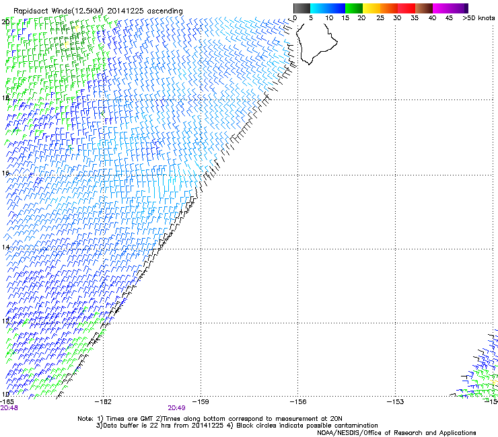
Task: Click the wind barb cluster in the bottom-right corner
Action: 475,364
